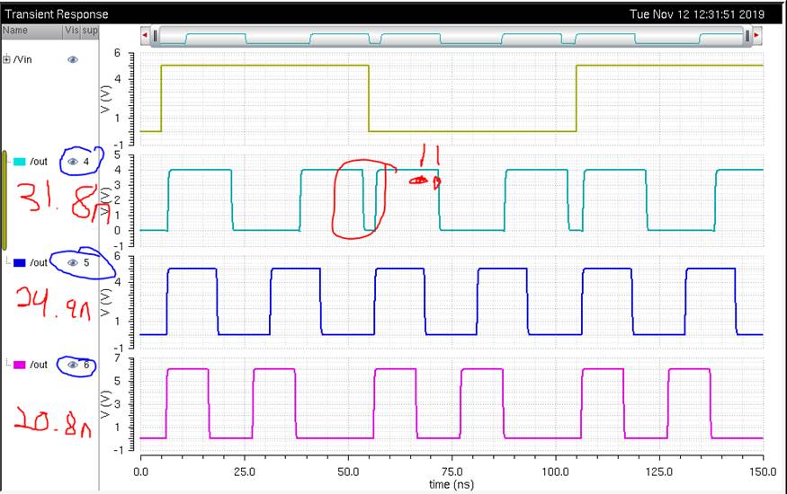Expand the /Vin signal tree node

6,59
